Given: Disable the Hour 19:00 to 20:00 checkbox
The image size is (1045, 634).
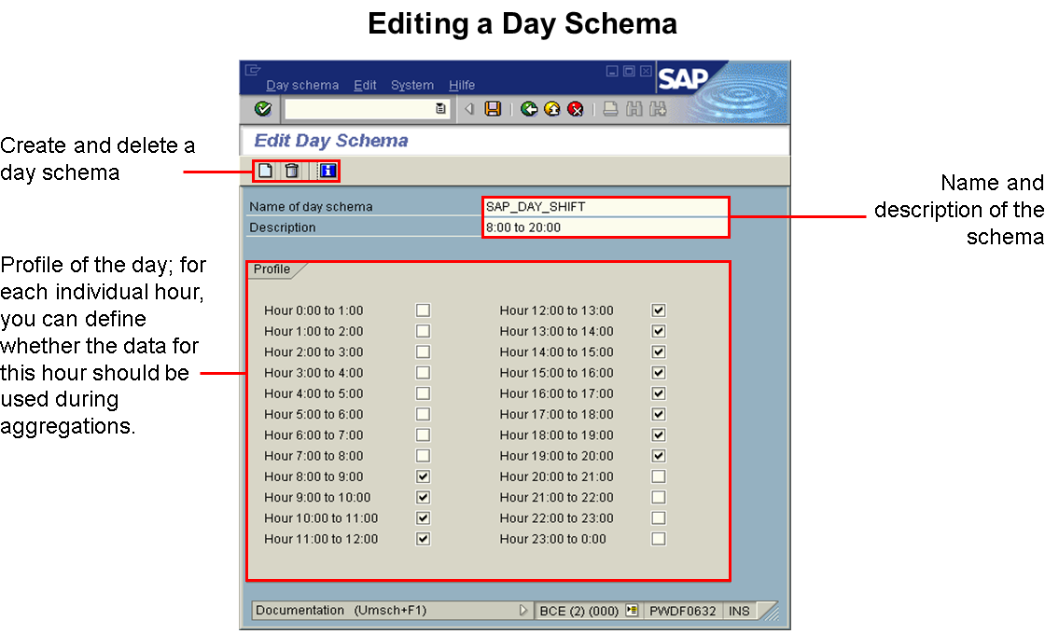Looking at the screenshot, I should coord(659,456).
